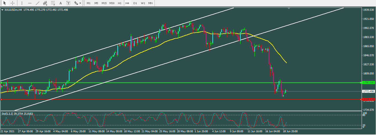
Task: Select the cursor arrow tool
Action: (4, 3)
